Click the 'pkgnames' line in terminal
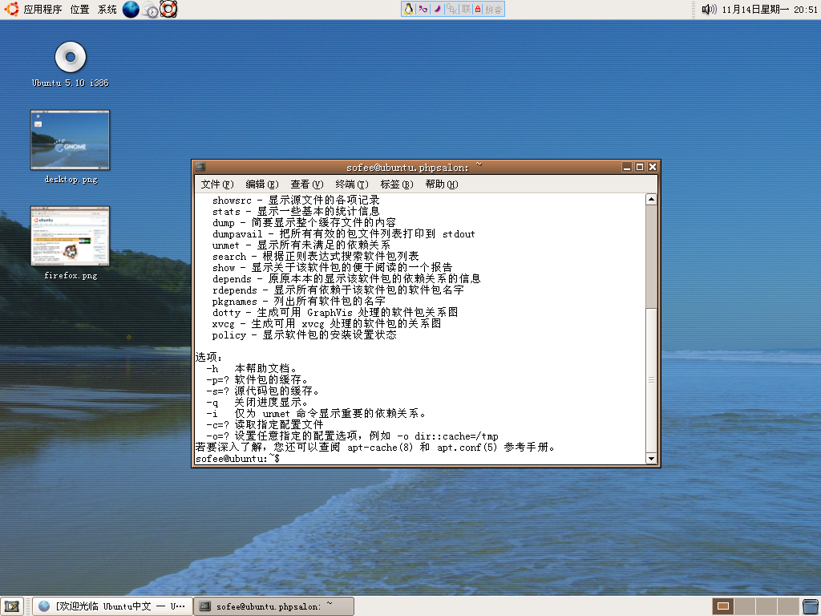Viewport: 821px width, 616px height. (298, 302)
